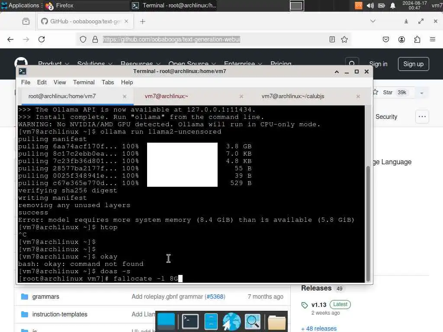Bookmark this page with the star icon
The height and width of the screenshot is (332, 443).
[x=344, y=39]
